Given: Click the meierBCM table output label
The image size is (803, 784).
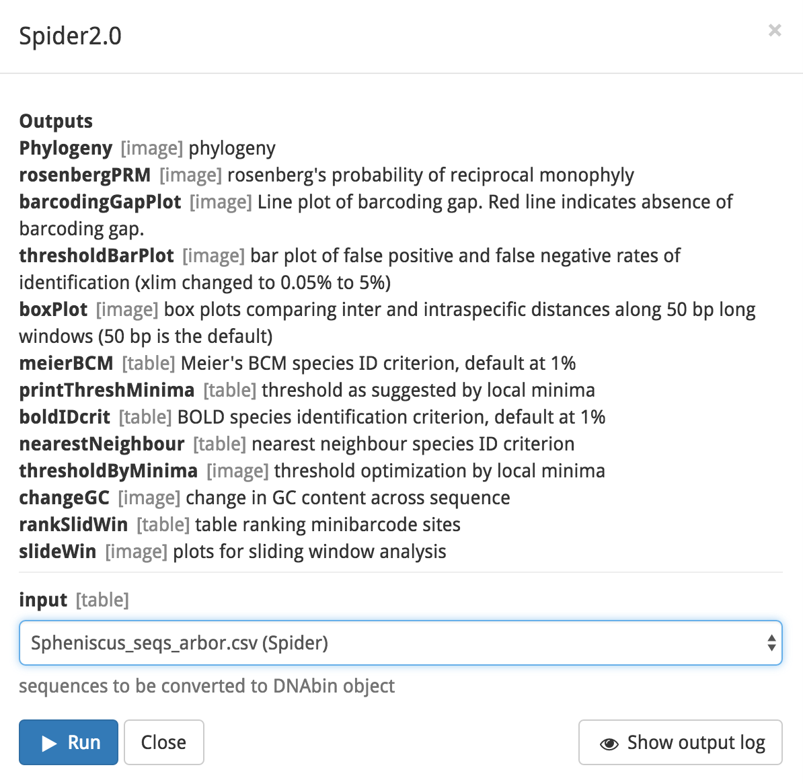Looking at the screenshot, I should (x=66, y=363).
